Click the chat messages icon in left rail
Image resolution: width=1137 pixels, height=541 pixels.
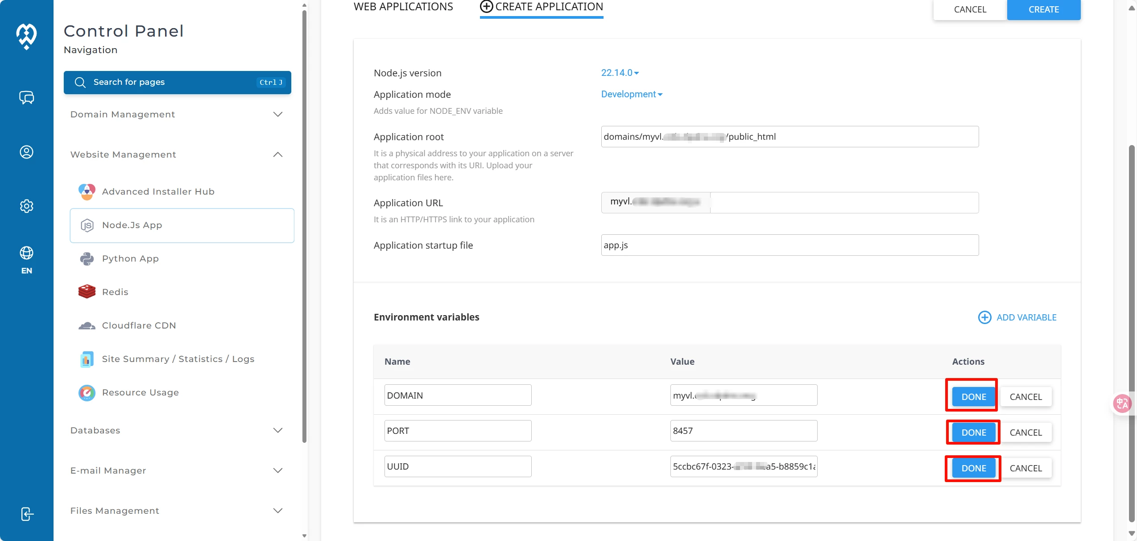click(x=26, y=97)
